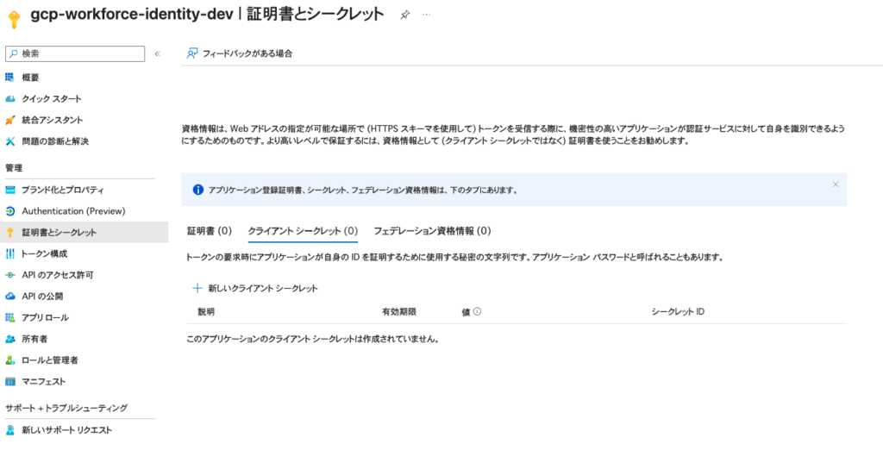Click the feedback person icon

click(192, 53)
